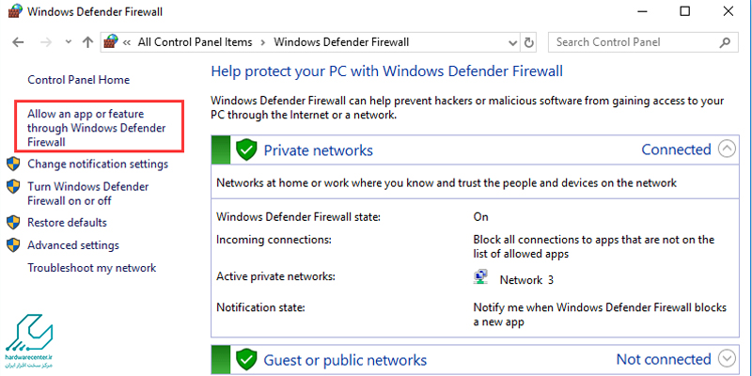Click the Up one level arrow
This screenshot has height=376, width=752.
click(87, 42)
